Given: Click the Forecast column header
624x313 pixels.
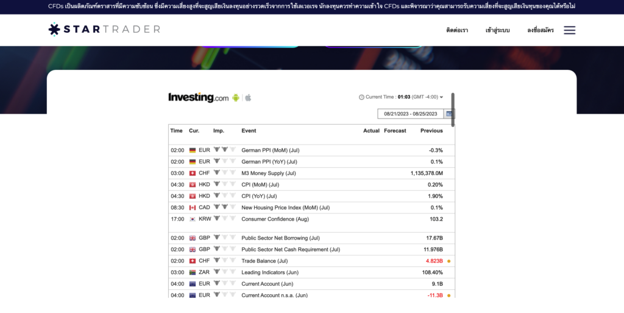Looking at the screenshot, I should click(x=395, y=131).
